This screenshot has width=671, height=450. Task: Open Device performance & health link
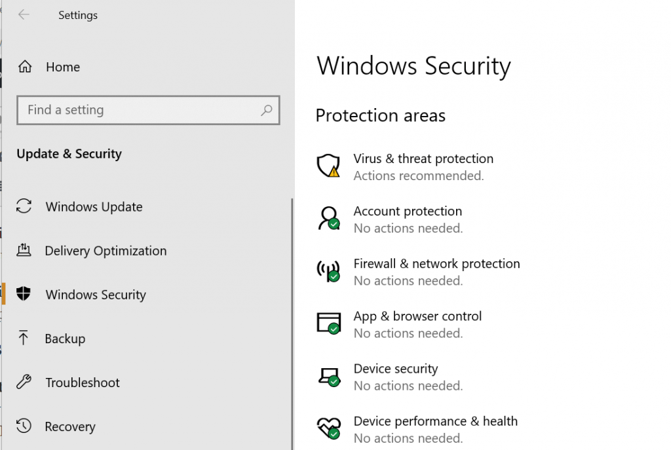435,421
